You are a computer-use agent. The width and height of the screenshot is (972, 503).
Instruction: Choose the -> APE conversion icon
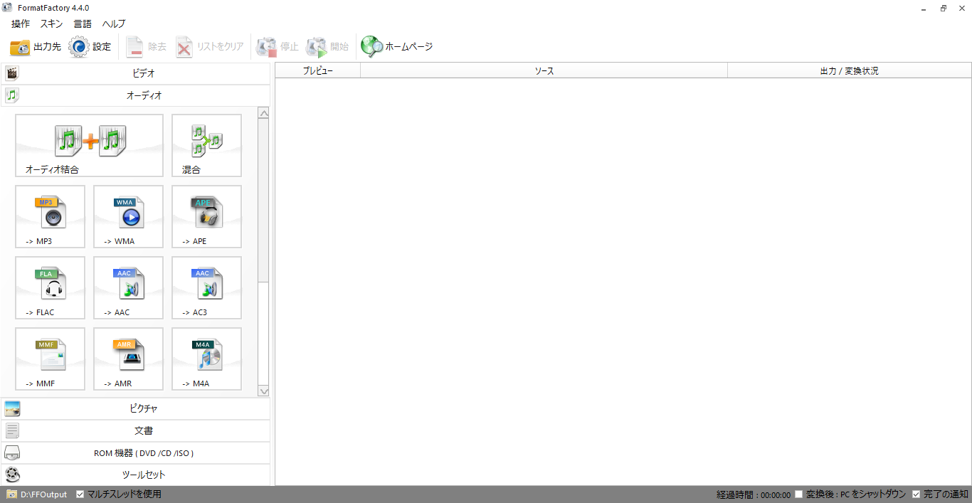point(206,216)
